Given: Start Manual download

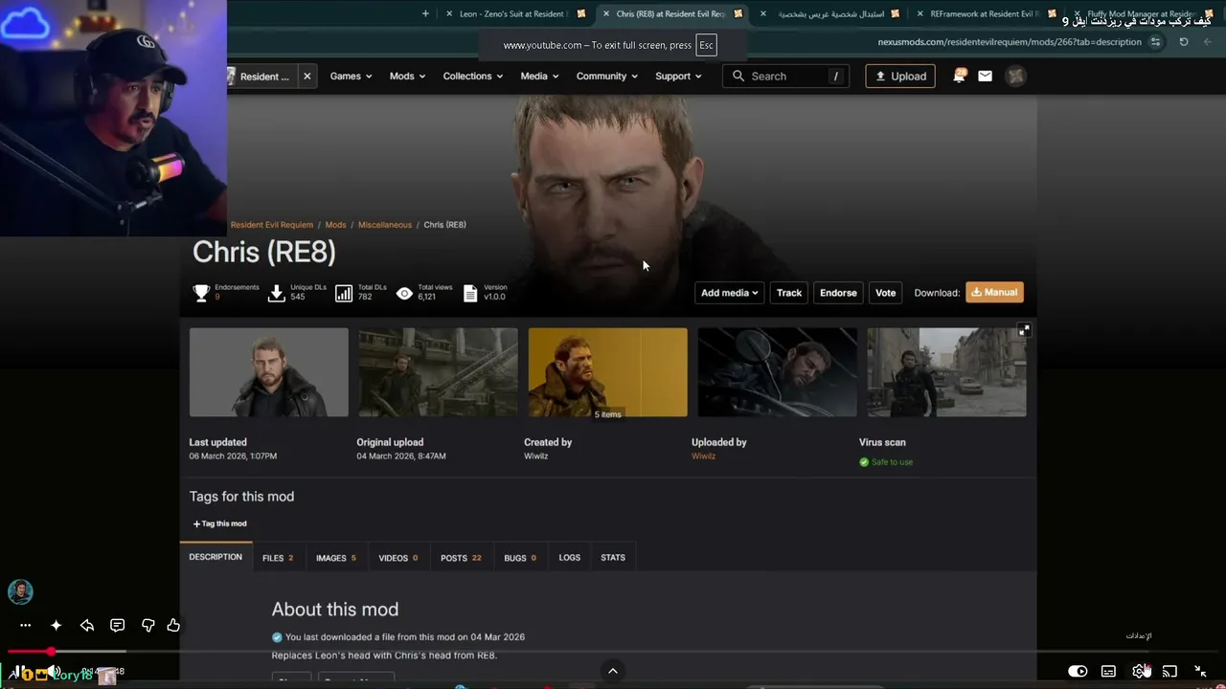Looking at the screenshot, I should (994, 293).
